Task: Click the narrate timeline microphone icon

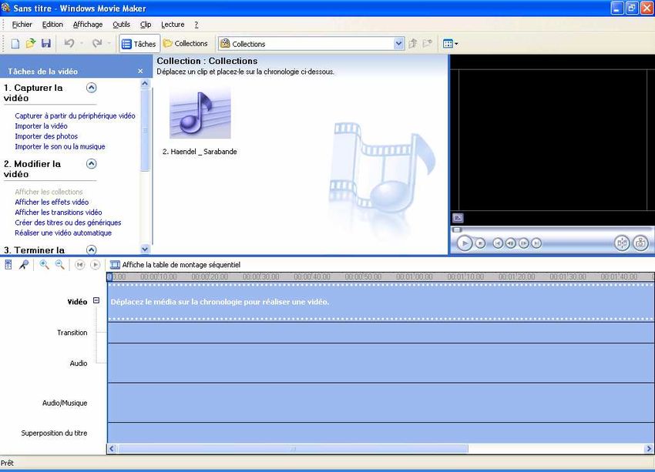Action: click(24, 264)
